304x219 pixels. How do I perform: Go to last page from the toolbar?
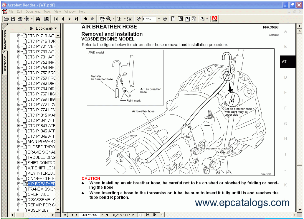click(x=76, y=19)
